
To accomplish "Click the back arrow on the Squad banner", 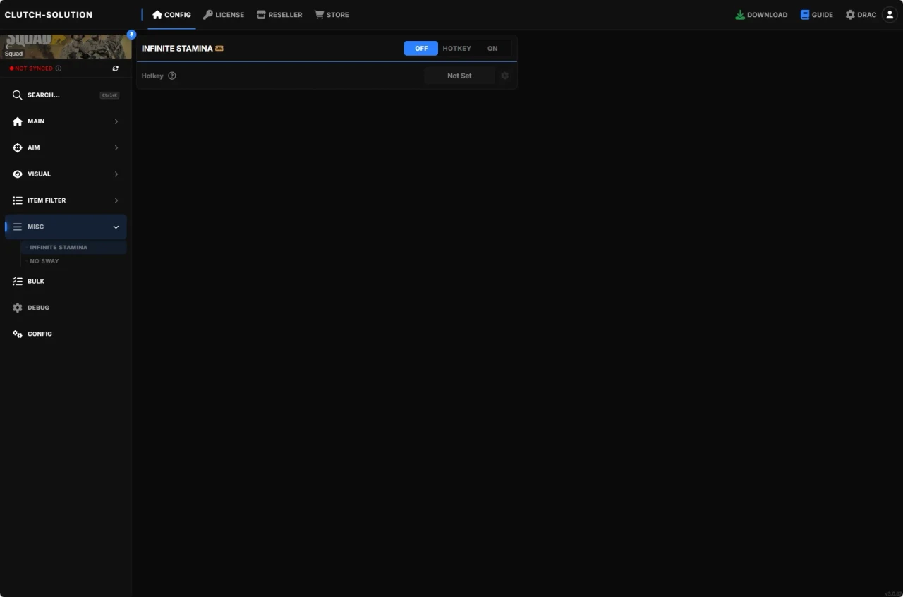I will pos(9,46).
